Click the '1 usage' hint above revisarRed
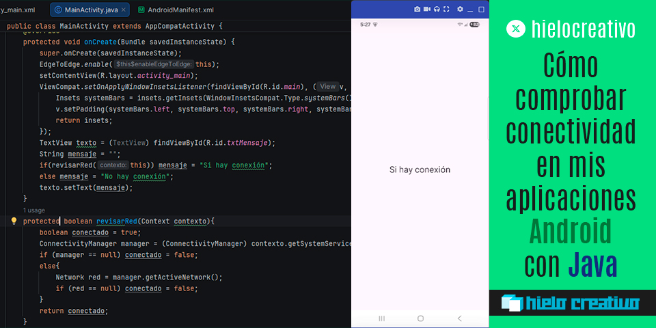 (x=34, y=210)
